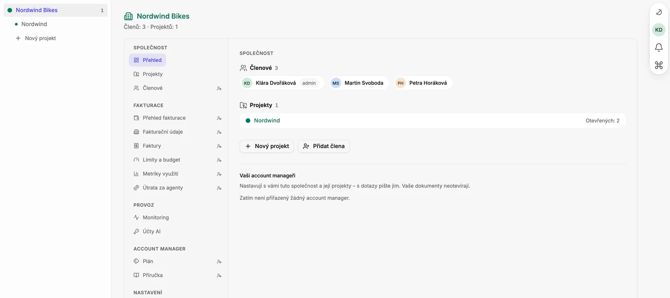Screen dimensions: 670x298
Task: Click "Zatím není přiřazený žádný account manager." text
Action: pyautogui.click(x=295, y=198)
